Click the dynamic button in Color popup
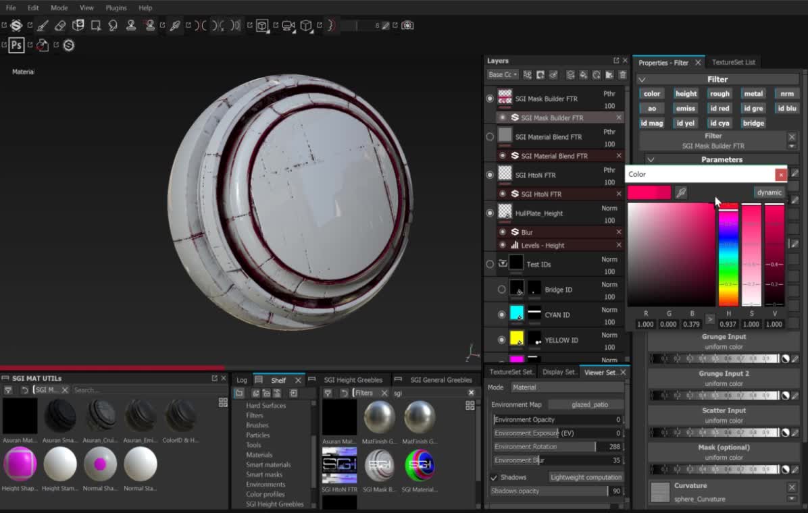Image resolution: width=808 pixels, height=513 pixels. pos(769,192)
